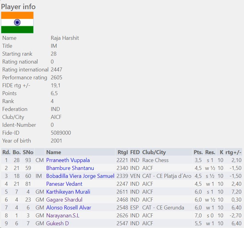Click the Rtgl column header
The image size is (244, 228).
[x=122, y=152]
